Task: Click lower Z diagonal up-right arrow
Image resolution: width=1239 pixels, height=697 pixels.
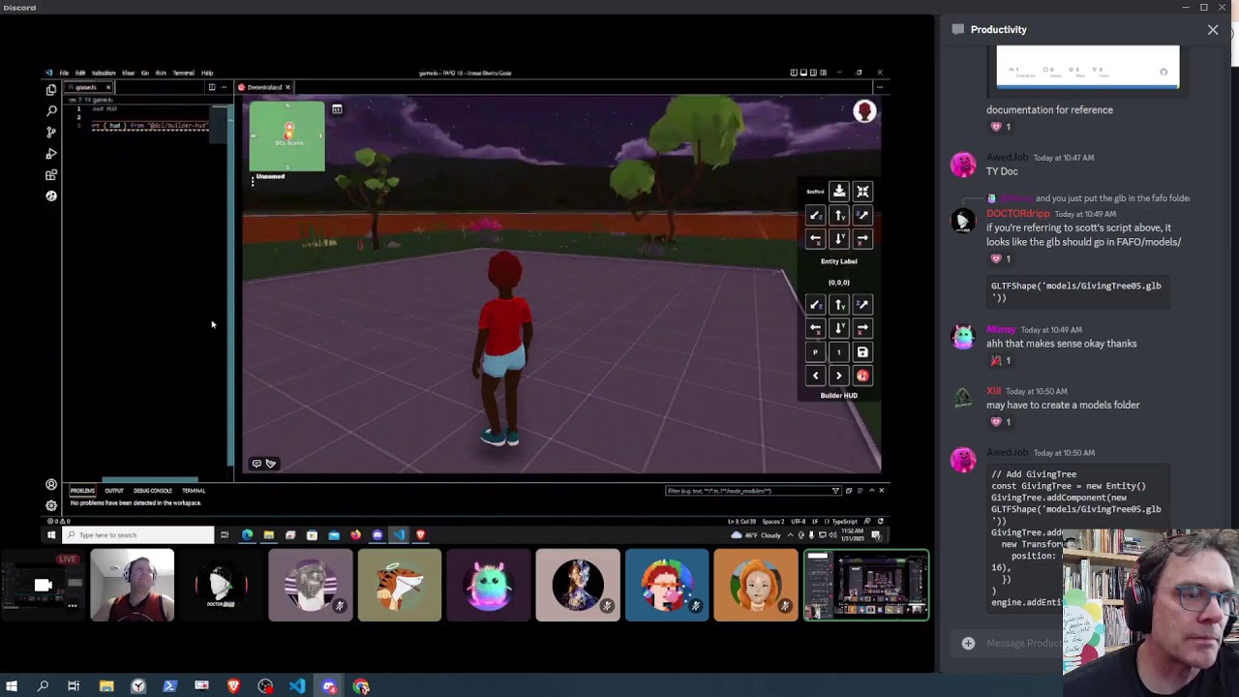Action: point(862,305)
